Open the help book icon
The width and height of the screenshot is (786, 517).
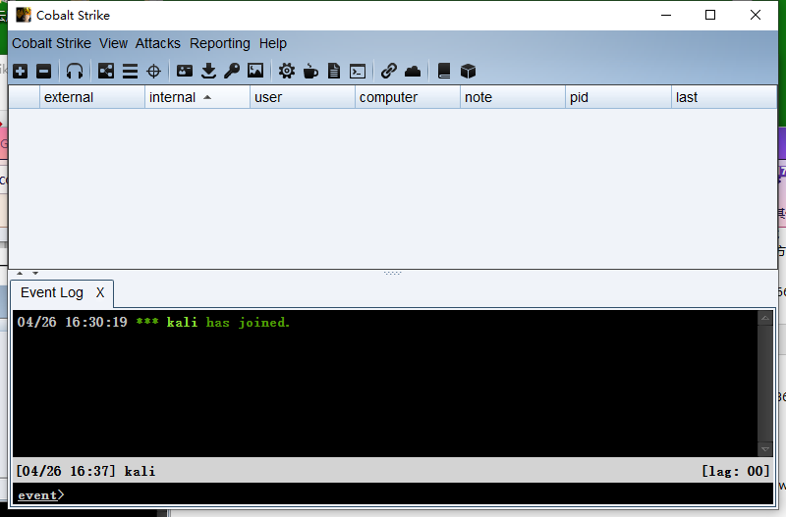(x=444, y=71)
